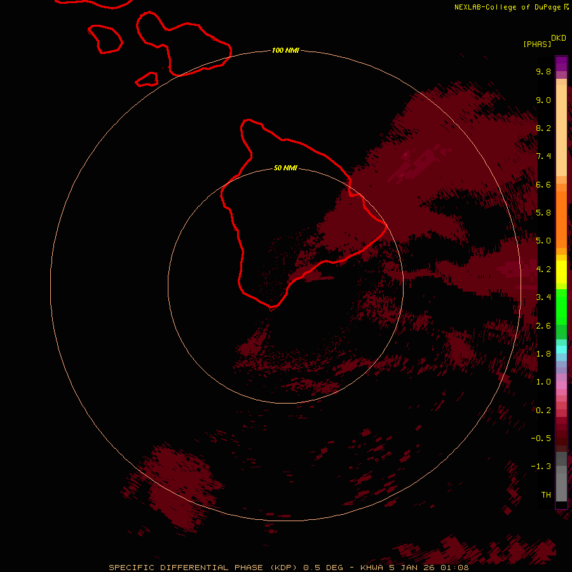Click the TH threshold label
The width and height of the screenshot is (572, 572).
tap(546, 495)
